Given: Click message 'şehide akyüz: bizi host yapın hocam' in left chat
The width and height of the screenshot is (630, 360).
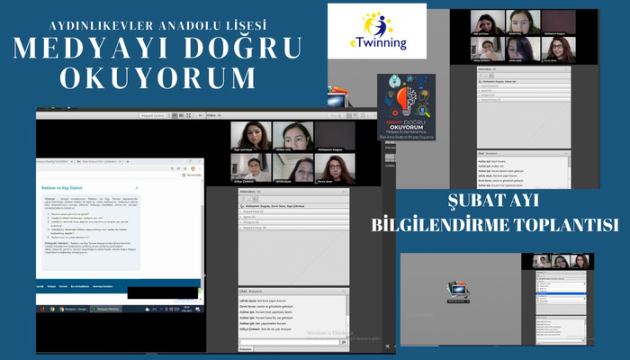Looking at the screenshot, I should [x=263, y=301].
